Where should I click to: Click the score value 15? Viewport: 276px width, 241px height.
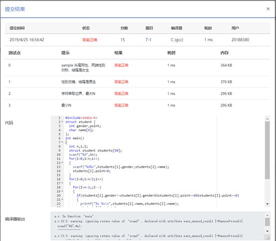(123, 40)
